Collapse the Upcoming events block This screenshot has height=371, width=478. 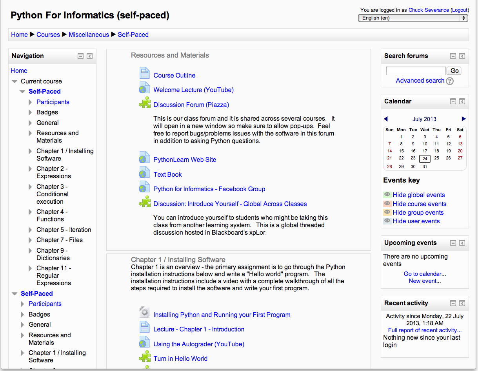453,243
